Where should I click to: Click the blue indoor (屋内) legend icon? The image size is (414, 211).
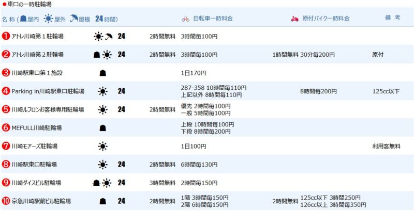pos(23,19)
